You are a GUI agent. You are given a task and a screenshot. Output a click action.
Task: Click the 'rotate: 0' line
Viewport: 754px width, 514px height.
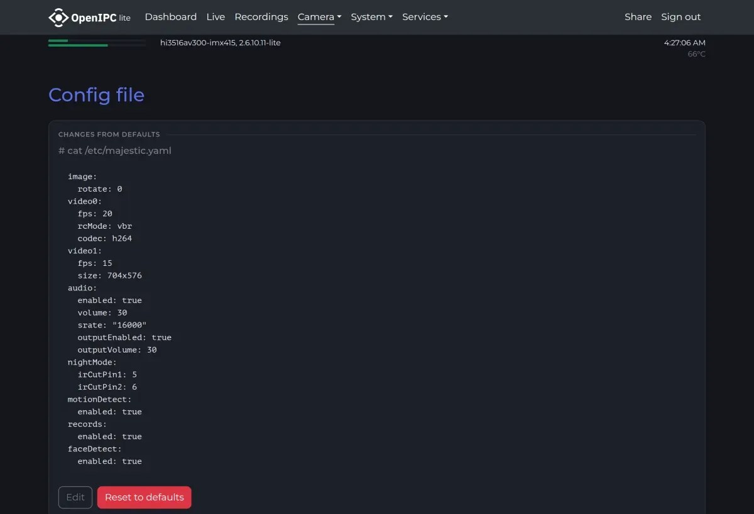pos(100,189)
